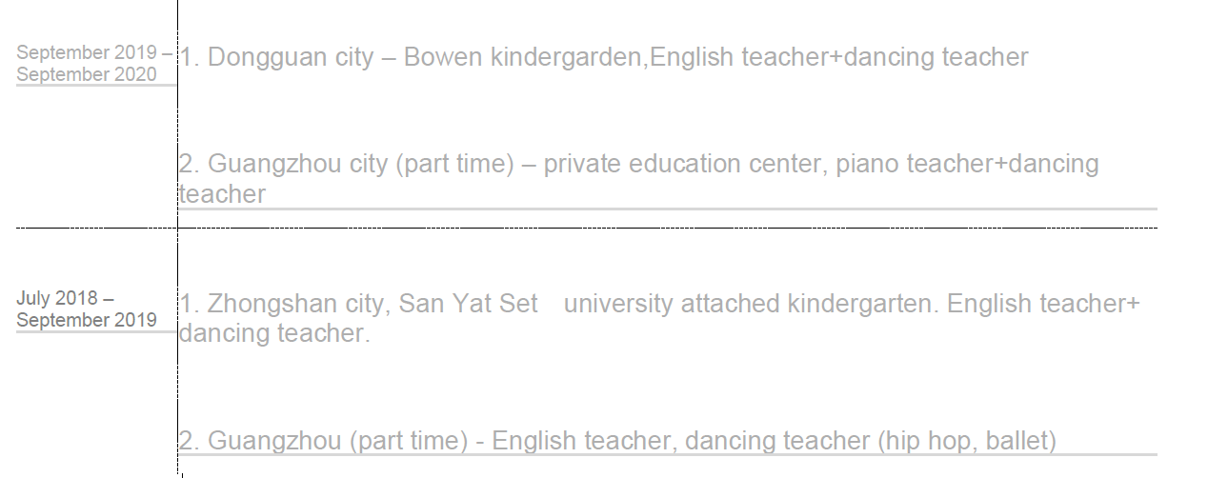Click "September 2019 –" in the top date cell
The height and width of the screenshot is (478, 1208).
[x=94, y=52]
